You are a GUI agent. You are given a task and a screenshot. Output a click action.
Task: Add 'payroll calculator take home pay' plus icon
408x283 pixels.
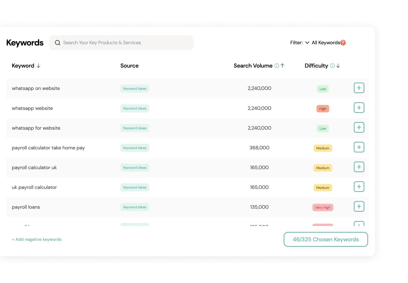point(359,147)
